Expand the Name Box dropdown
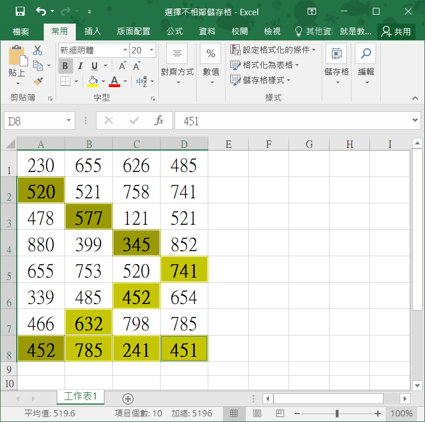The height and width of the screenshot is (422, 425). point(68,121)
